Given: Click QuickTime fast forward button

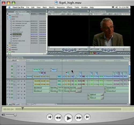Looking at the screenshot, I should click(79, 118).
